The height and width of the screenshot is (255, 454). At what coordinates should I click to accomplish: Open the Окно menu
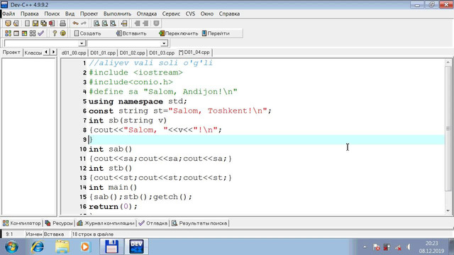[206, 13]
